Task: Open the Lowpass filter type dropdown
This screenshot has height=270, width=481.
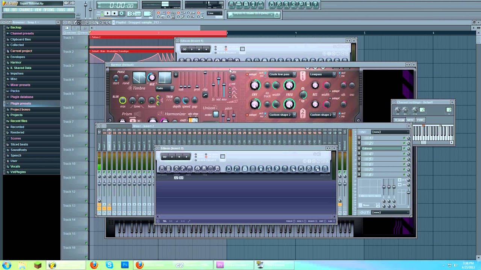Action: point(322,74)
